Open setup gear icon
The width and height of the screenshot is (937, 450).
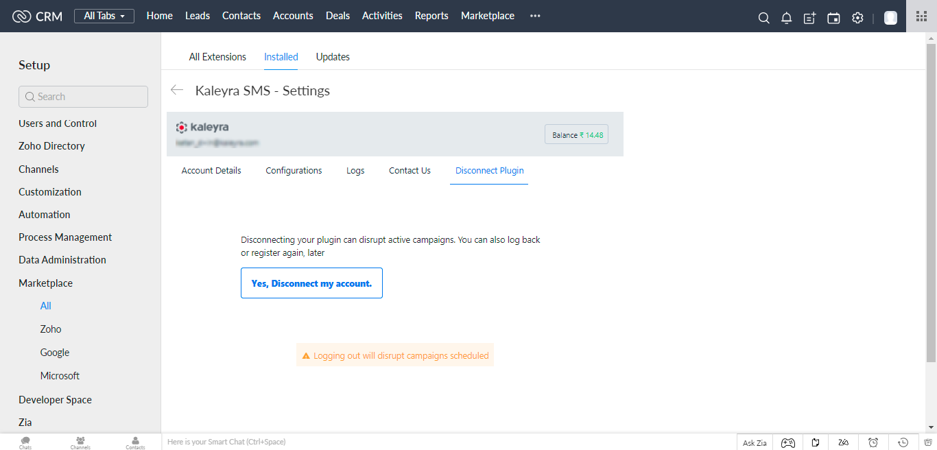857,19
